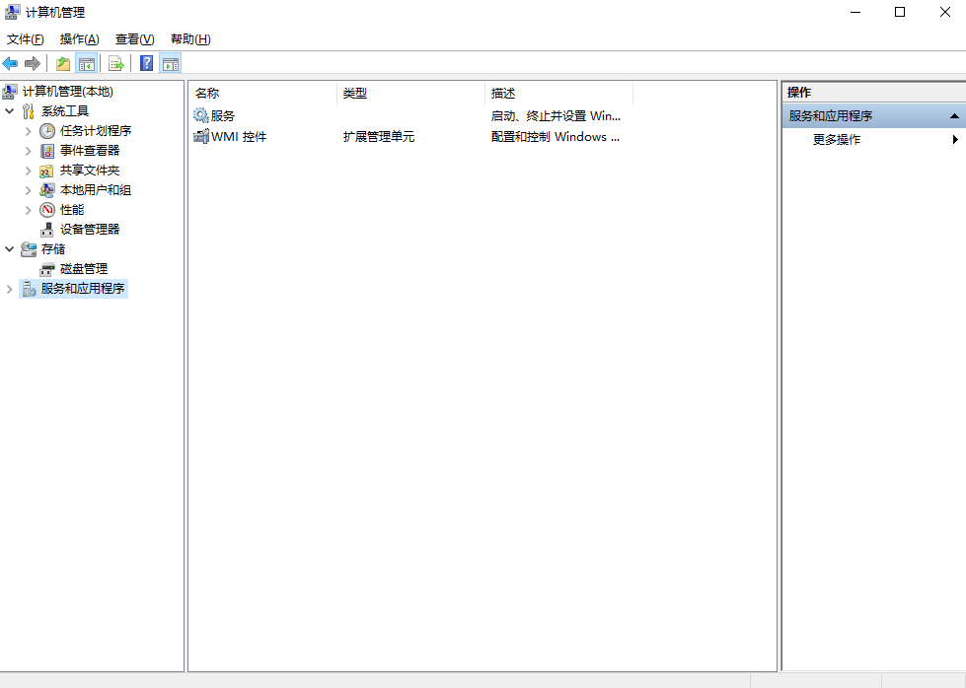966x688 pixels.
Task: Click the grayed forward navigation arrow
Action: pos(32,62)
